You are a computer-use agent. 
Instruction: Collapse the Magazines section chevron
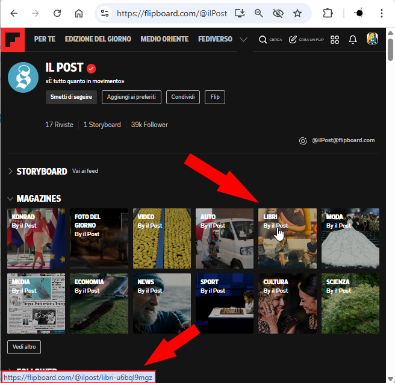[x=10, y=199]
